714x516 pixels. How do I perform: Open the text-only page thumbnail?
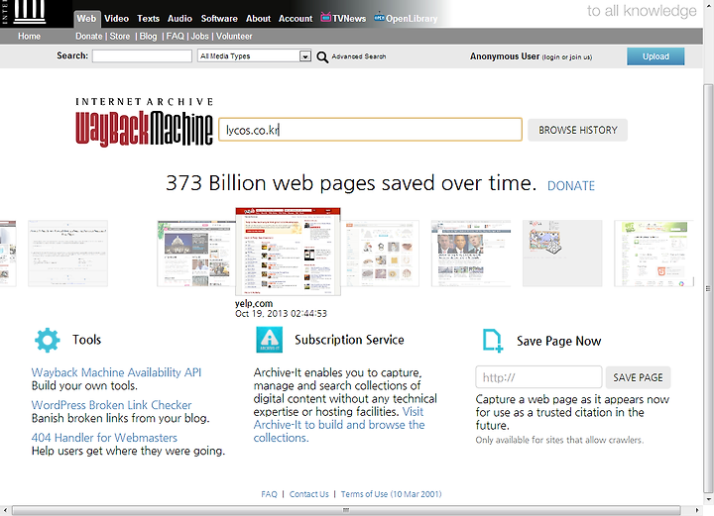67,254
